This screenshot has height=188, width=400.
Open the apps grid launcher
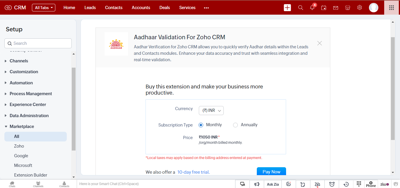tap(392, 8)
